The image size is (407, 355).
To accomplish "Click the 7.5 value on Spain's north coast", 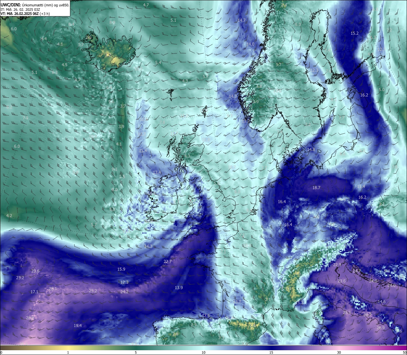I will click(x=207, y=316).
